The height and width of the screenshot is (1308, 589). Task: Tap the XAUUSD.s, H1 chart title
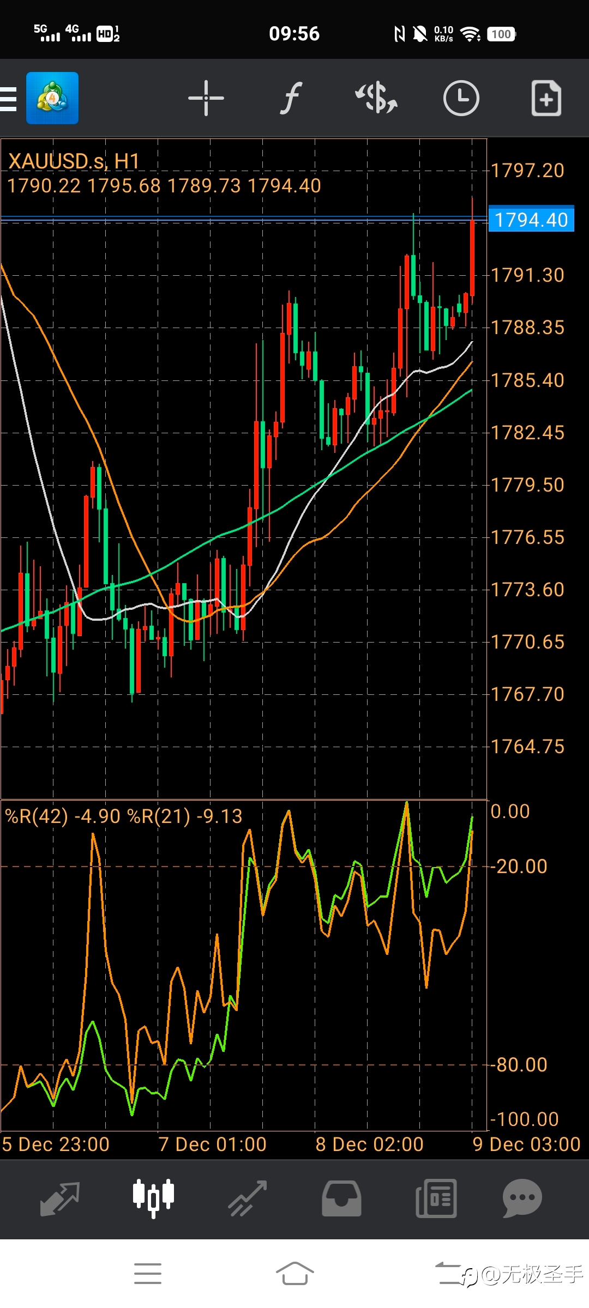(x=74, y=161)
